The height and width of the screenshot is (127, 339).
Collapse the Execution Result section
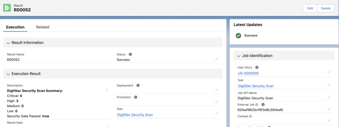[x=8, y=74]
